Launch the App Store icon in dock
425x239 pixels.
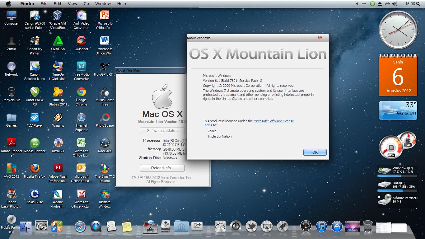click(337, 226)
